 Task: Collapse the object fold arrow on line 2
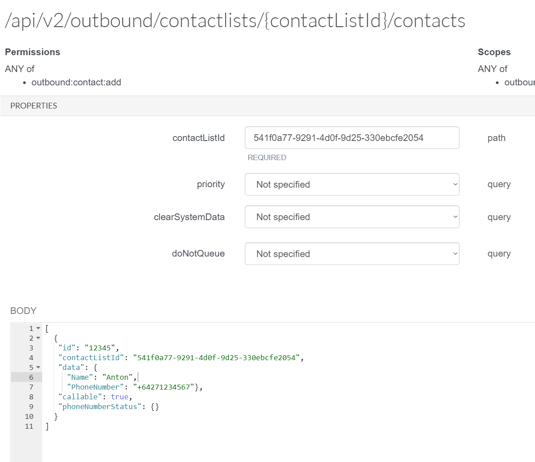(x=38, y=338)
